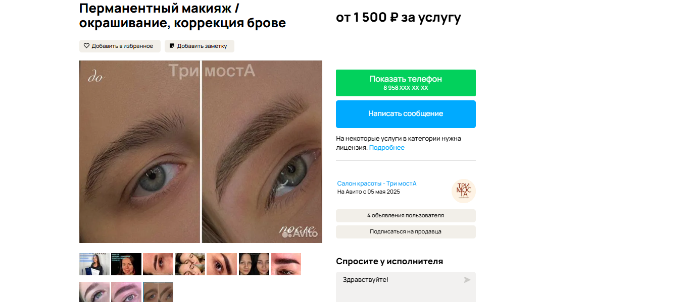This screenshot has width=690, height=302.
Task: Select the highlighted blue-bordered before-after thumbnail
Action: 158,292
